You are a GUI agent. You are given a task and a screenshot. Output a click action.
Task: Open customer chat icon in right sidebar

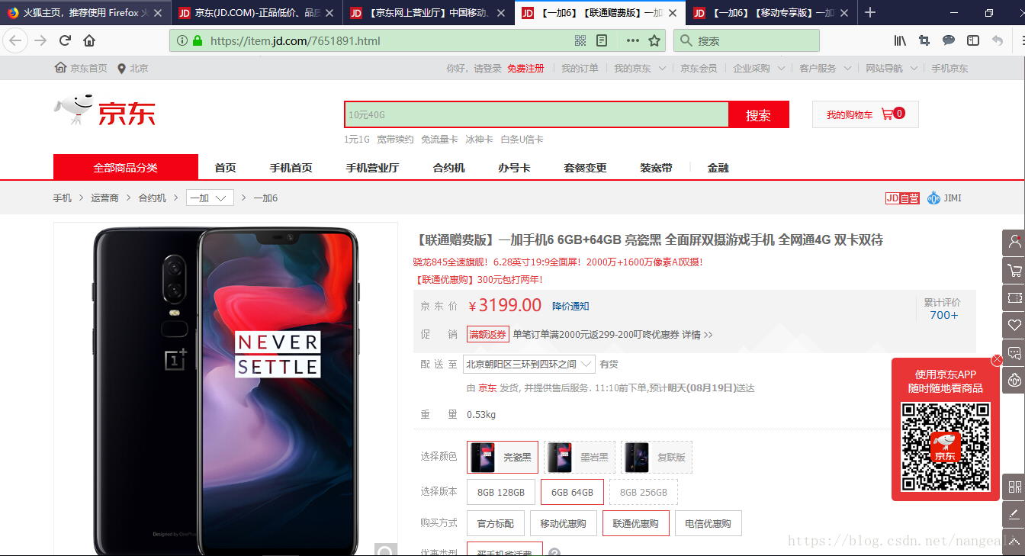1014,352
